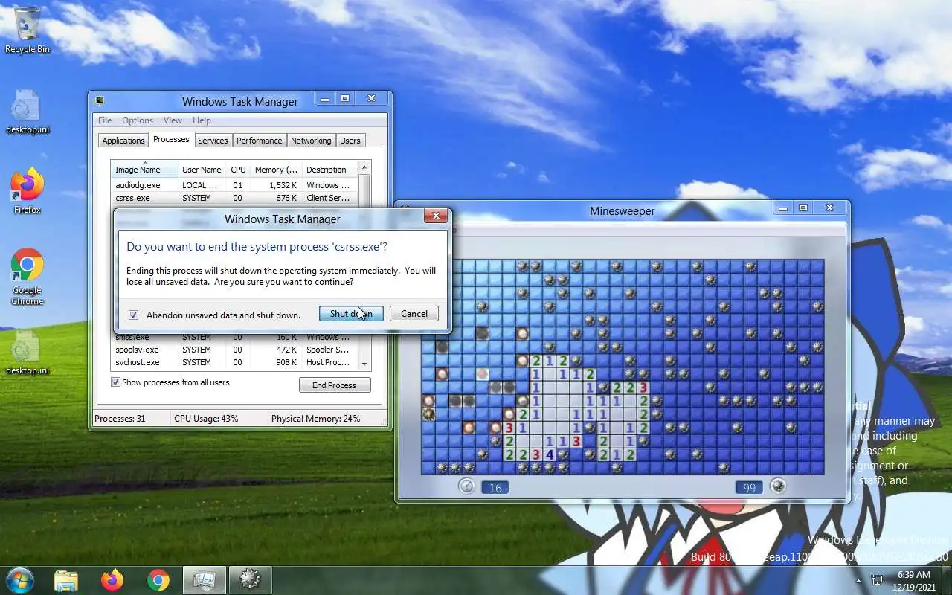Click process list scrollbar down arrow
952x595 pixels.
coord(364,364)
